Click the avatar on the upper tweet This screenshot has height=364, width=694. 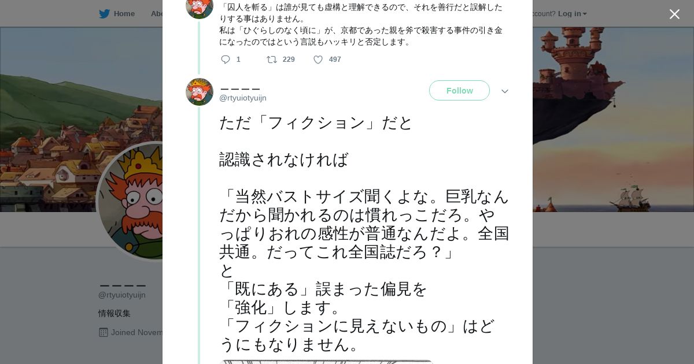[200, 7]
